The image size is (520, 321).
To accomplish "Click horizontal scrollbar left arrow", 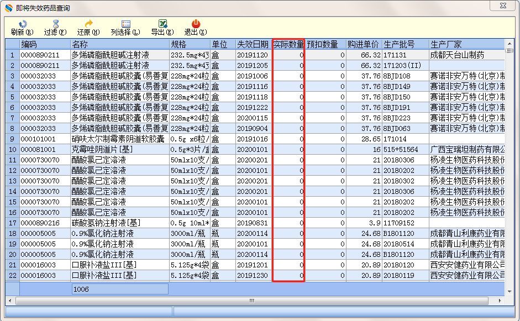I will tap(10, 301).
